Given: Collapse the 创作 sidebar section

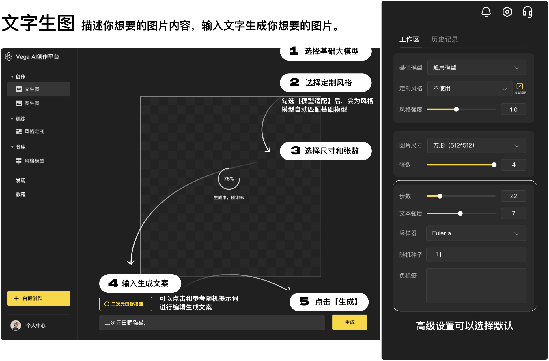Looking at the screenshot, I should (x=12, y=77).
